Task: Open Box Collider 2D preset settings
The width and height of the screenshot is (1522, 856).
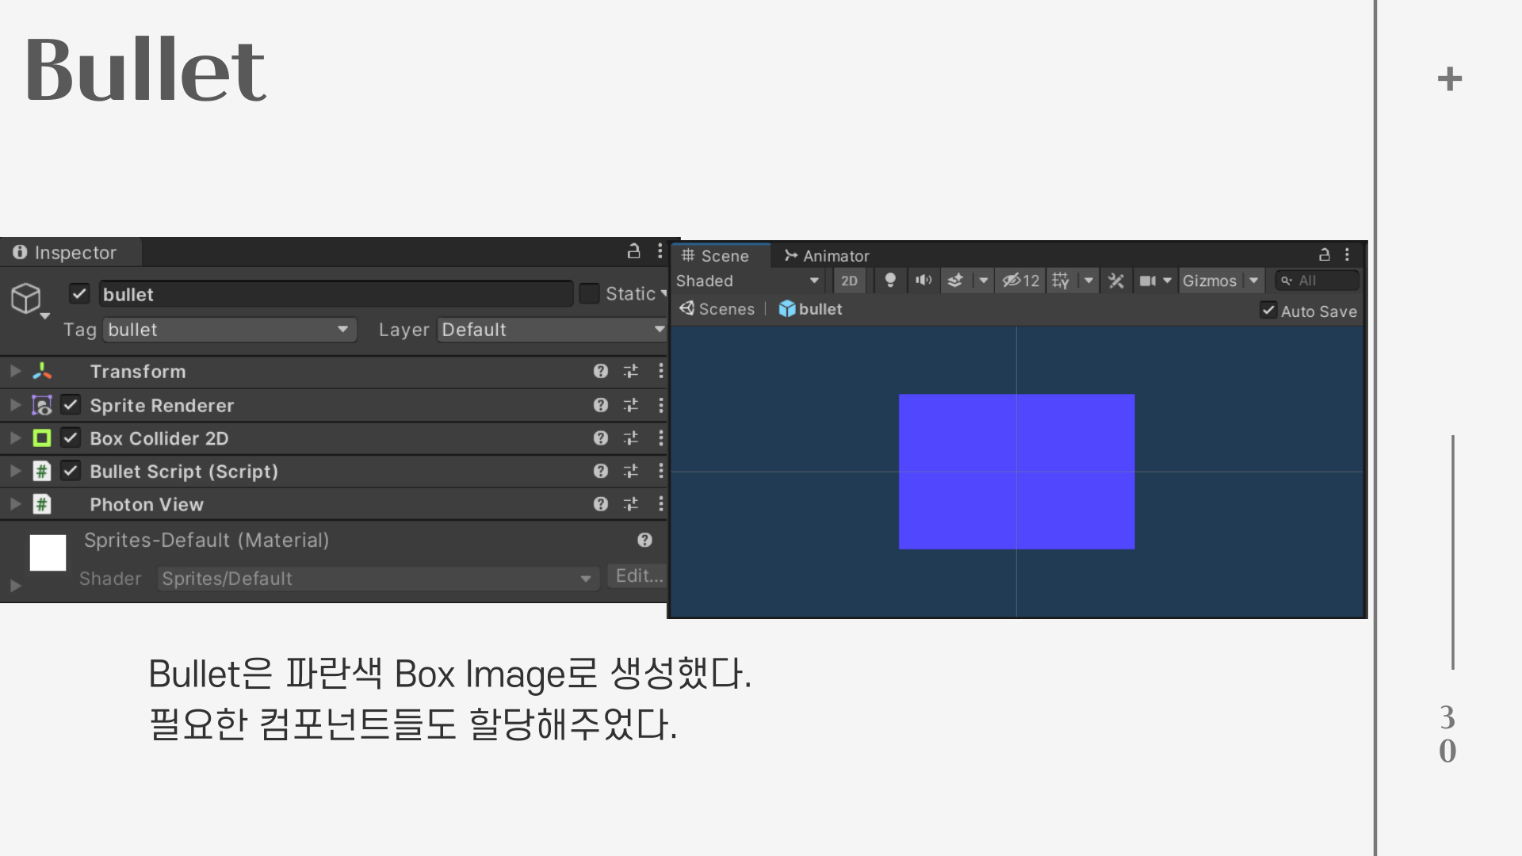Action: (x=631, y=438)
